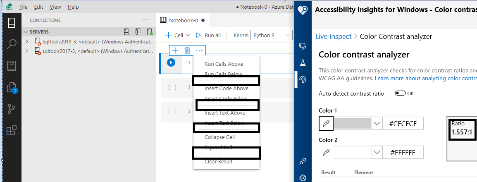The height and width of the screenshot is (182, 477).
Task: Click the connection plug icon in Accessibility Insights
Action: click(x=302, y=162)
